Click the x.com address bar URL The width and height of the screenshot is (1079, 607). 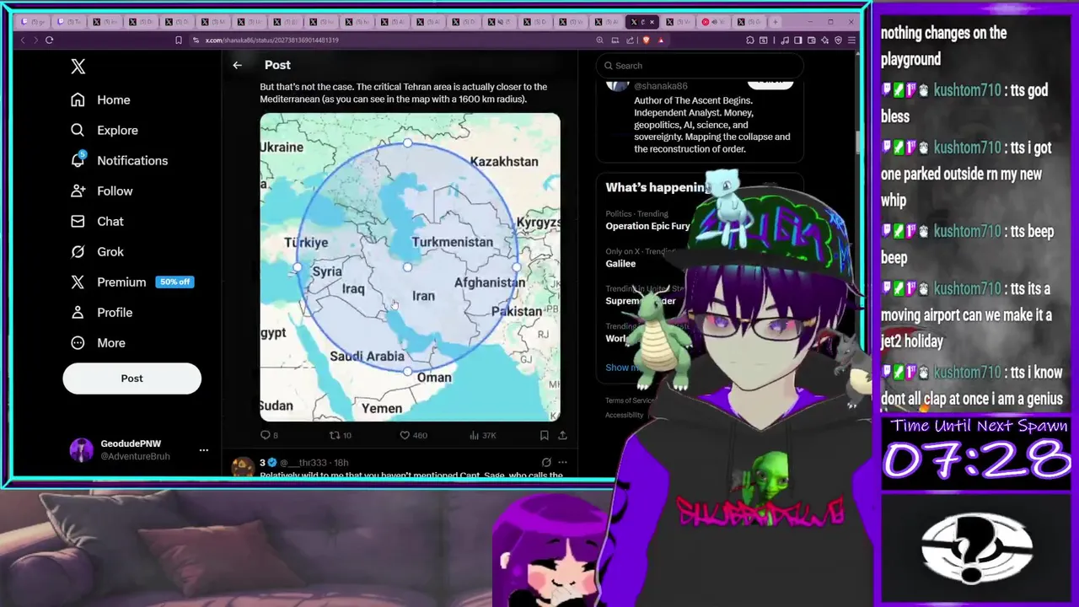(x=271, y=40)
